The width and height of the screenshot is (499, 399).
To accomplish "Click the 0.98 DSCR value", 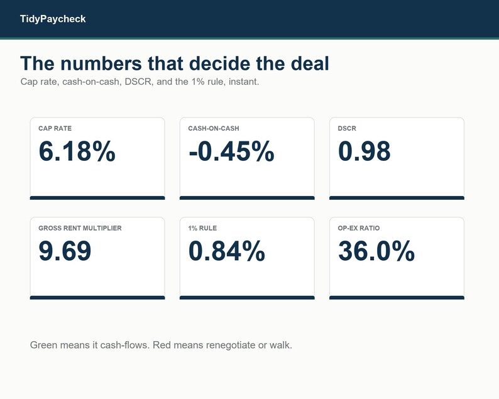I will point(364,151).
